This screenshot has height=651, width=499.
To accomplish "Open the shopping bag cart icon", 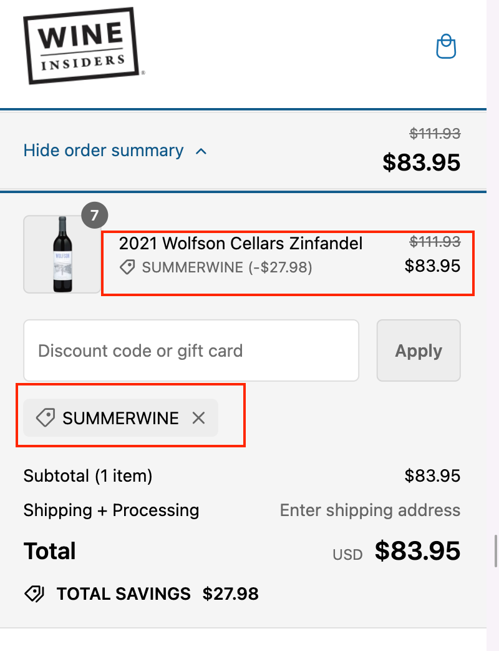I will 446,47.
